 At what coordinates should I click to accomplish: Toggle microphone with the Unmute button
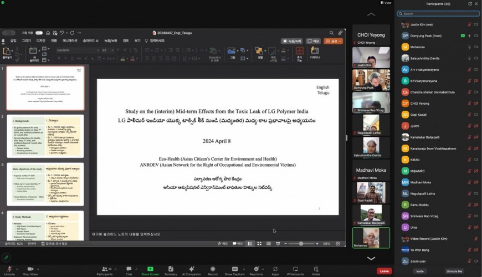[x=9, y=270]
